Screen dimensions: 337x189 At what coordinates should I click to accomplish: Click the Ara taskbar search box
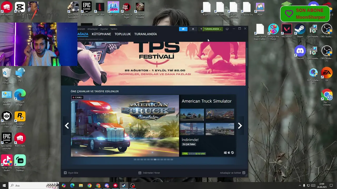tap(34, 186)
